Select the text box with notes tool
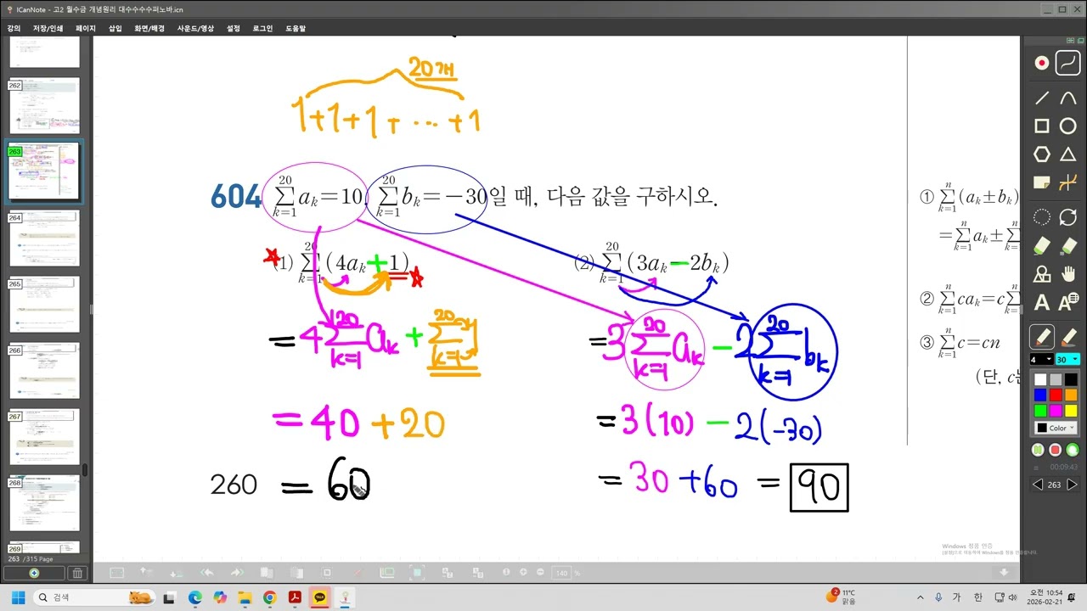This screenshot has height=611, width=1087. pos(1068,302)
